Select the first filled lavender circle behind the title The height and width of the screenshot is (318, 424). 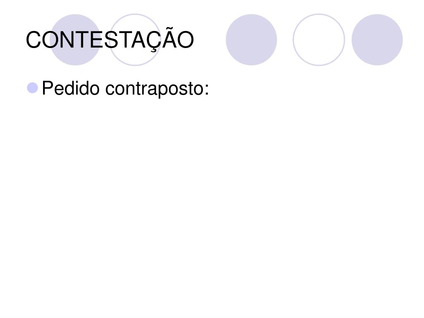[x=75, y=40]
